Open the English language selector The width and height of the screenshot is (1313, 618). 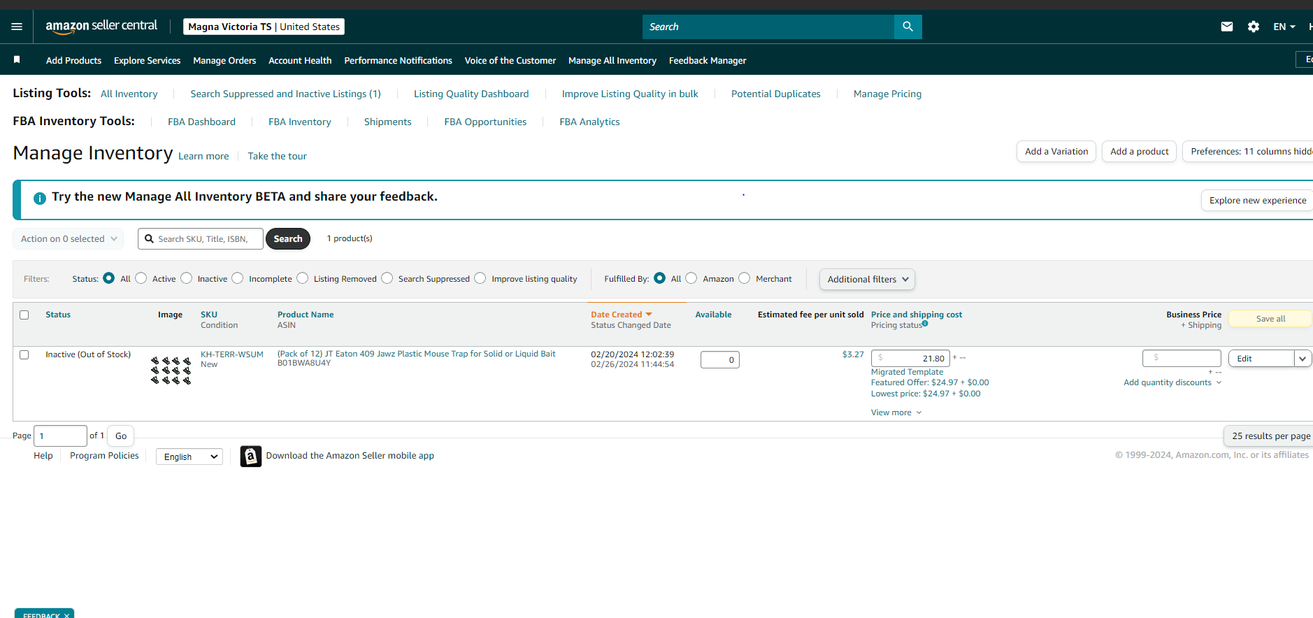click(189, 457)
